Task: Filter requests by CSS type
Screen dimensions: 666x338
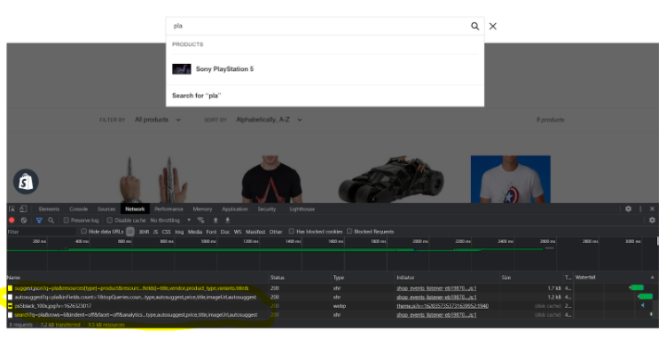Action: coord(166,232)
